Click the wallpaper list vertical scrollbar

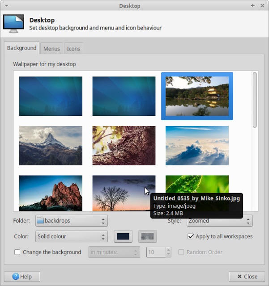coord(255,101)
